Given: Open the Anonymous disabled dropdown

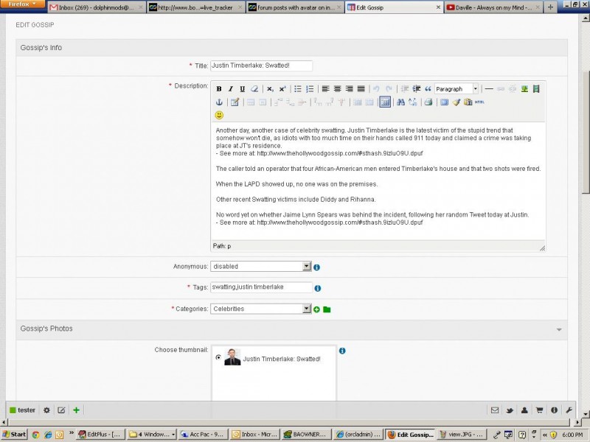Looking at the screenshot, I should (261, 267).
